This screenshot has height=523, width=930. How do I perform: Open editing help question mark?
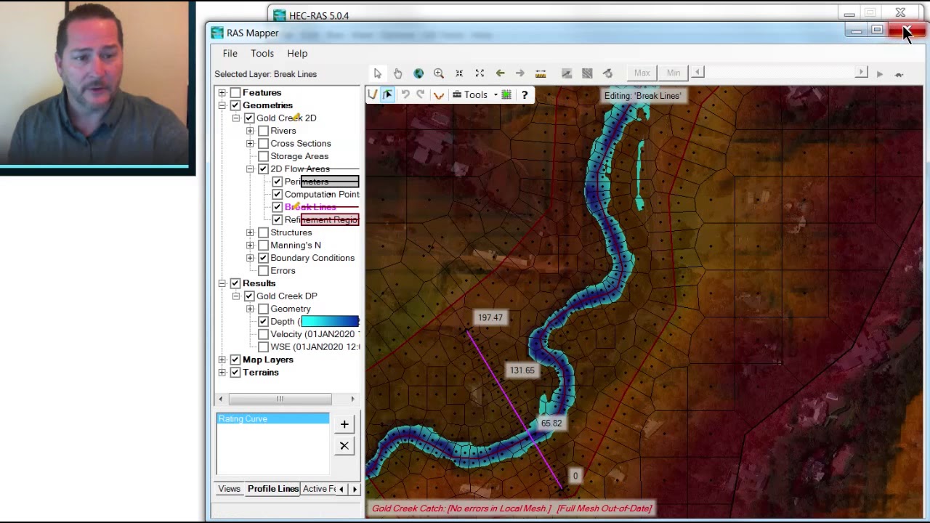coord(525,94)
